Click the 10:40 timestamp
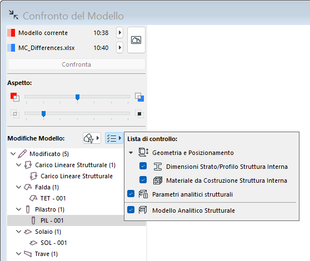 pos(101,48)
